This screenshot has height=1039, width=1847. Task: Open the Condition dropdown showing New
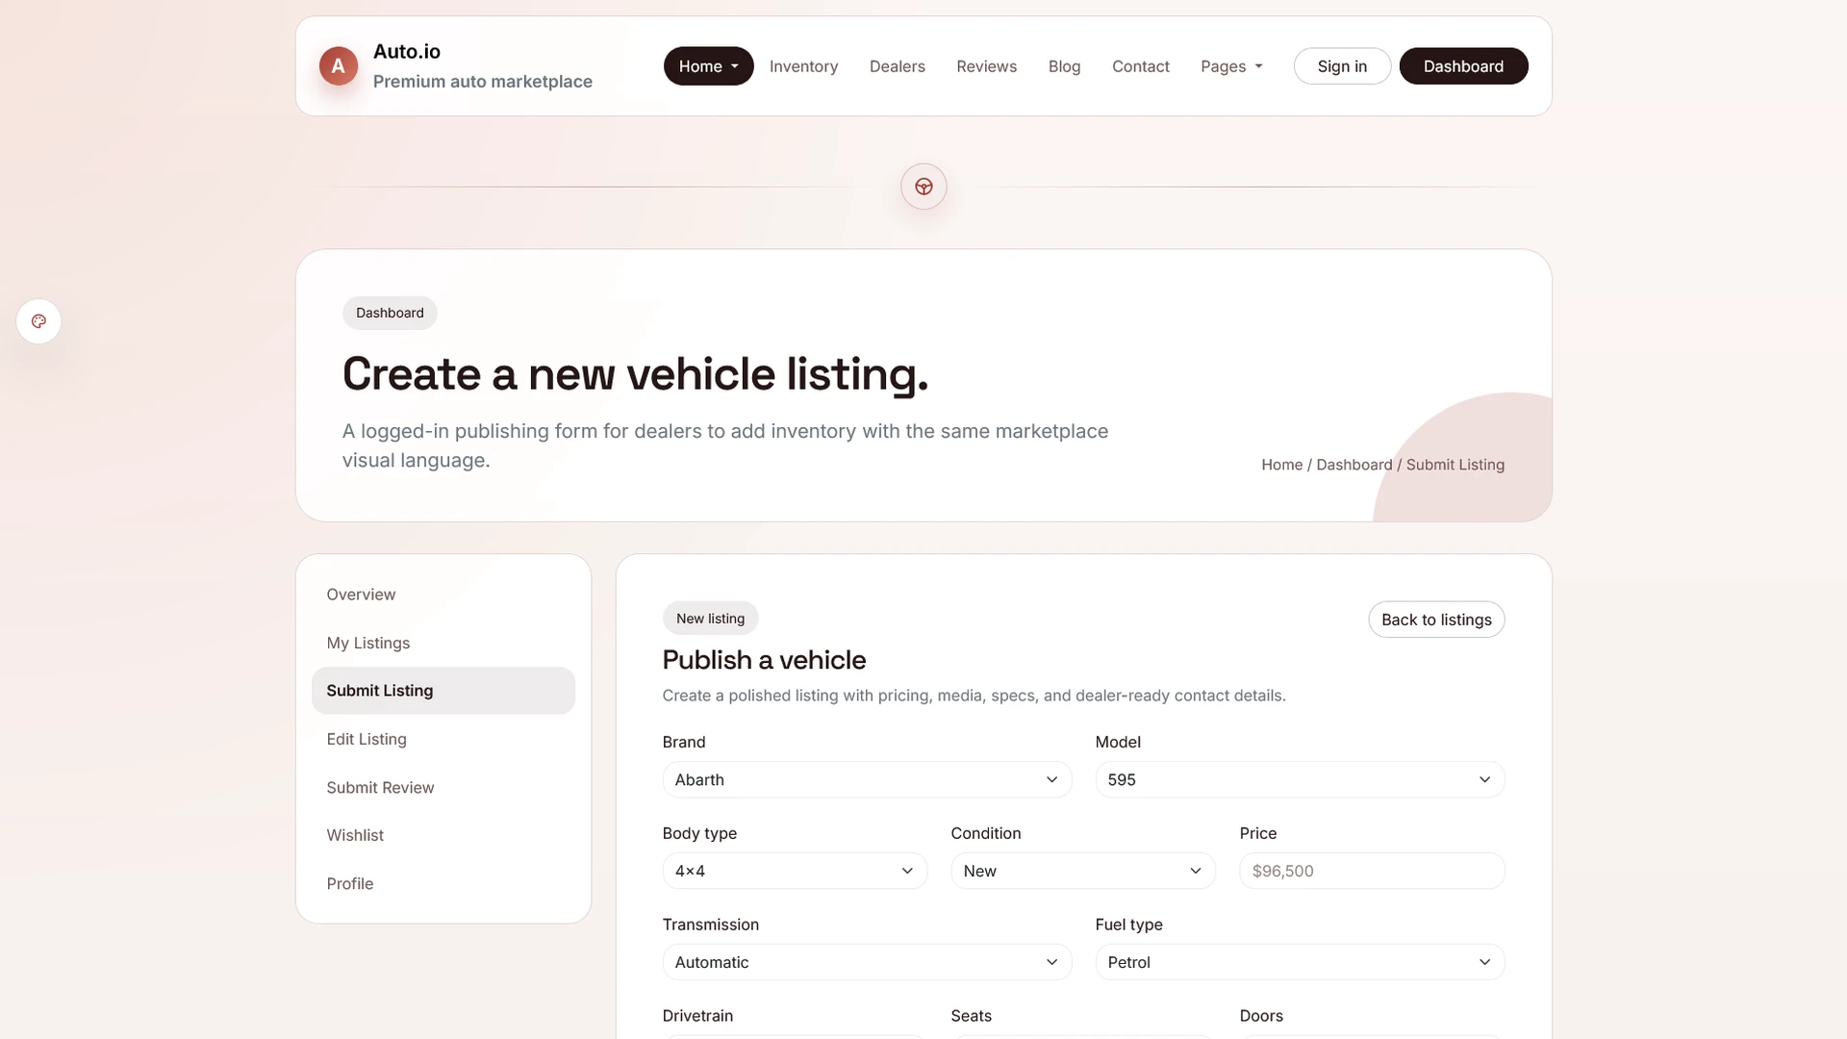click(1083, 871)
